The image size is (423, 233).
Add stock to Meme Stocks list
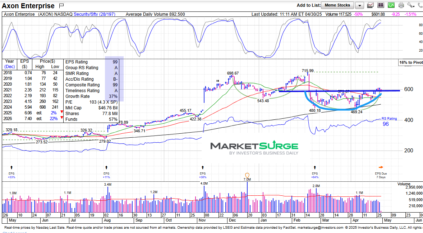tap(337, 5)
